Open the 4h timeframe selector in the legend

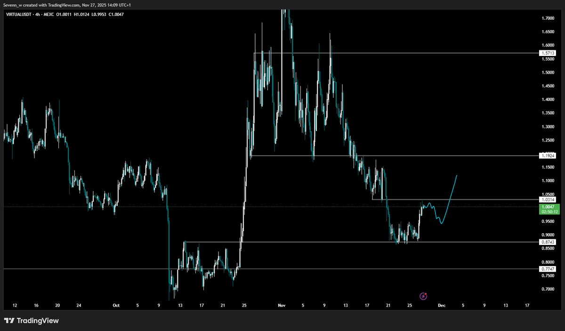[37, 14]
